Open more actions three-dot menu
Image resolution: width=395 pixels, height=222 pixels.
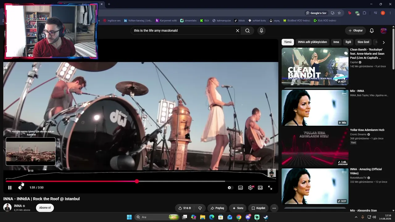pos(274,208)
